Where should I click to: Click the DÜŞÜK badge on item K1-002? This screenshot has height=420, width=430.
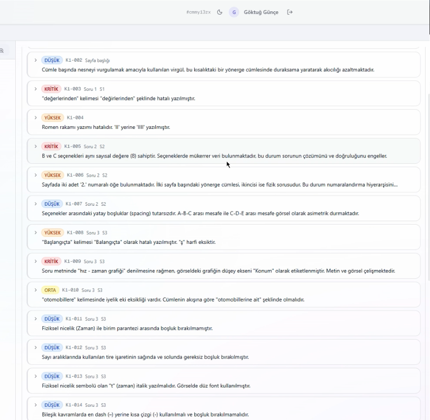(52, 60)
